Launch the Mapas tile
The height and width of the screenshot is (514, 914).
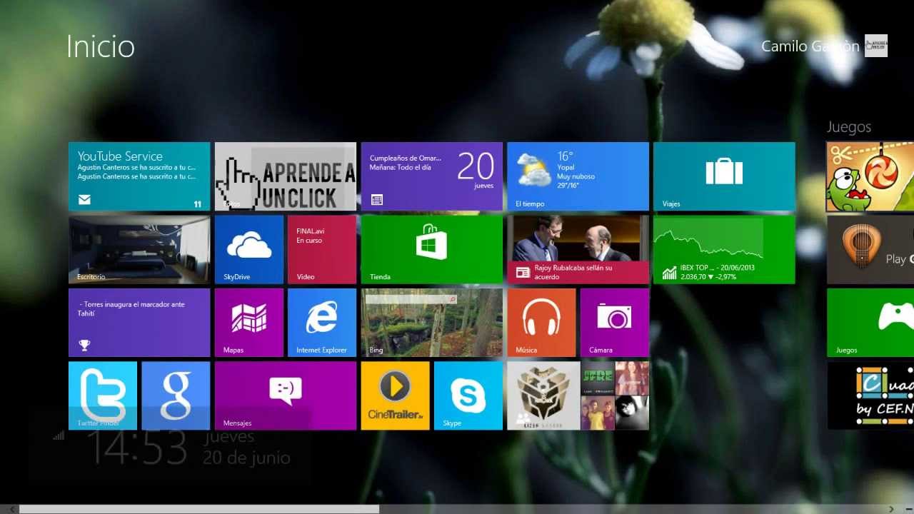249,323
